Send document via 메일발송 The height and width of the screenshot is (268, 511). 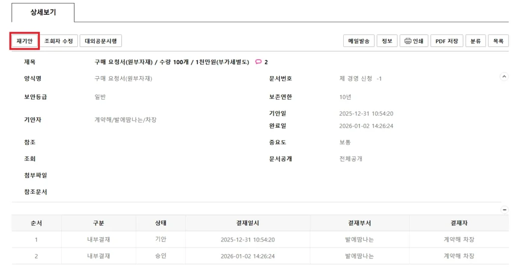pyautogui.click(x=359, y=41)
